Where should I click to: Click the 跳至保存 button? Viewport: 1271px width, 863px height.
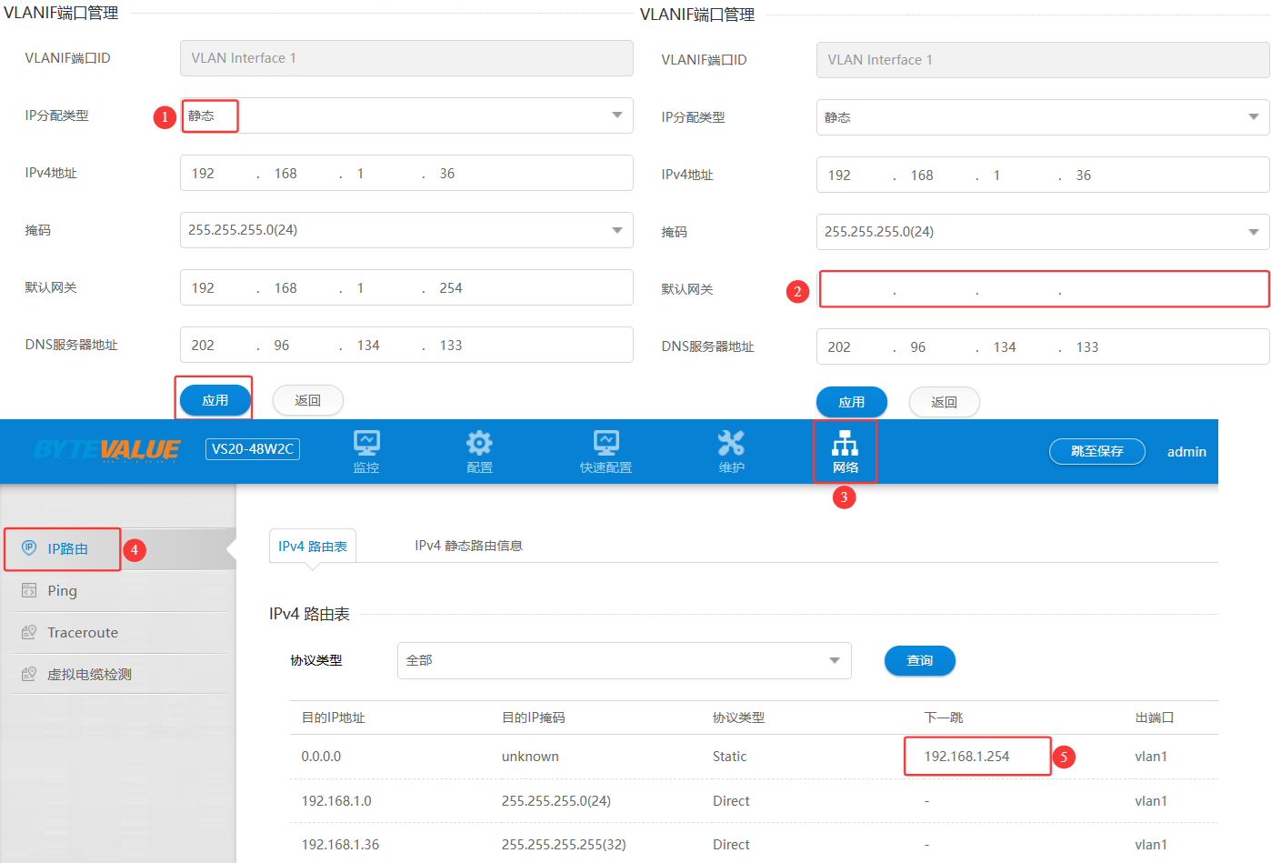tap(1096, 451)
